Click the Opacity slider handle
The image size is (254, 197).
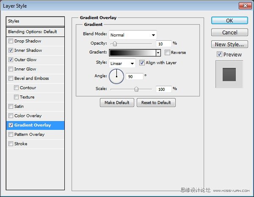click(115, 44)
